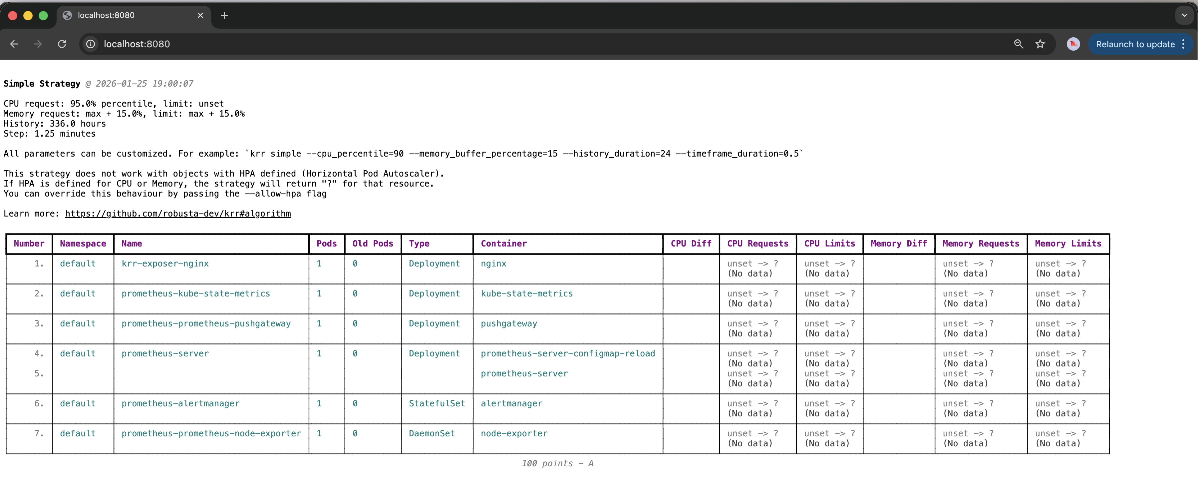
Task: Click the zoom magnifier icon in address bar
Action: (1019, 44)
